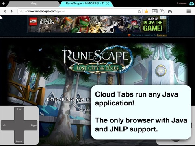Tap Right on the directional pad

tap(30, 125)
